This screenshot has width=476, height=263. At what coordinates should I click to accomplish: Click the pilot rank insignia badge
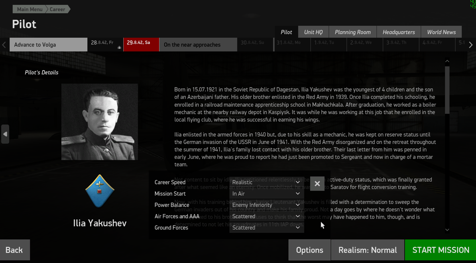coord(100,191)
